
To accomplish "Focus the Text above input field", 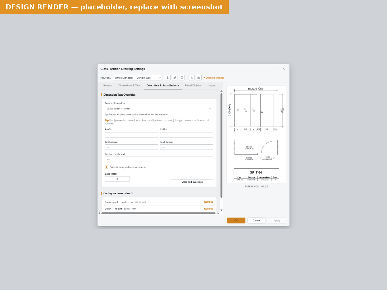I will pyautogui.click(x=131, y=147).
